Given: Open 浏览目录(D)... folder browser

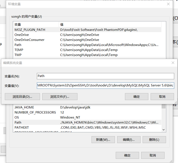Looking at the screenshot, I should 22,97.
